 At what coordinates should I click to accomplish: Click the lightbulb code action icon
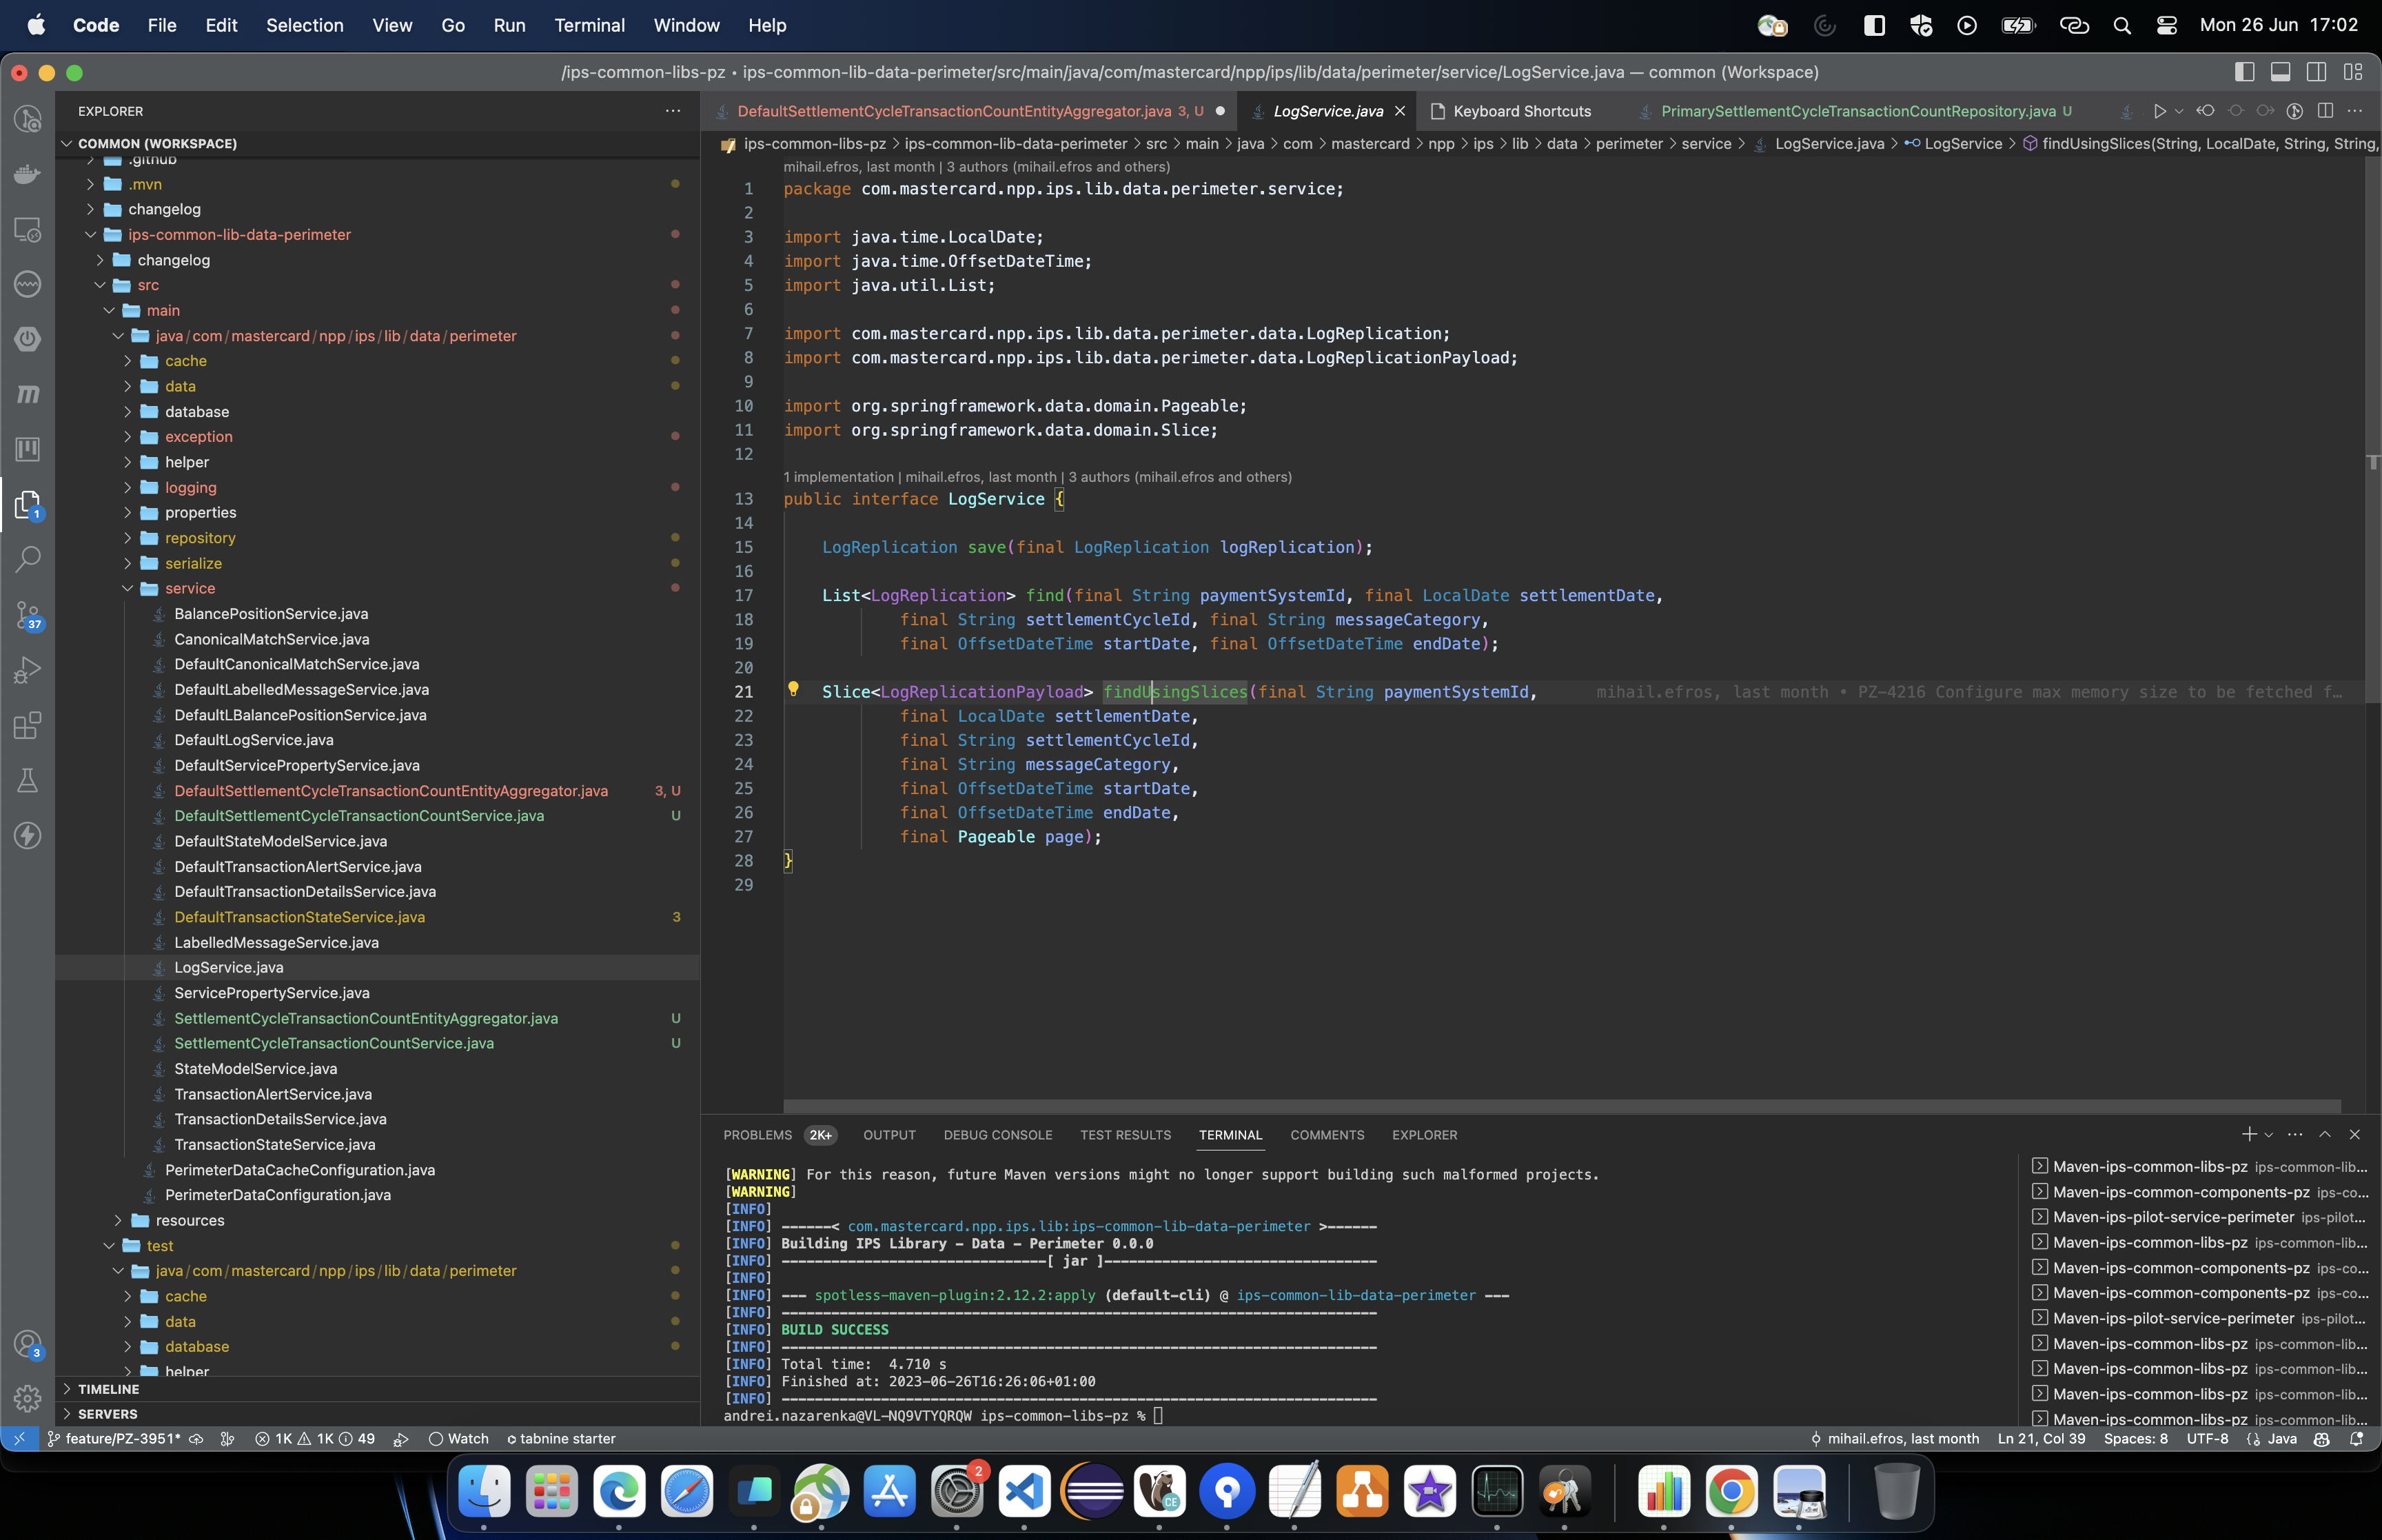click(x=793, y=689)
